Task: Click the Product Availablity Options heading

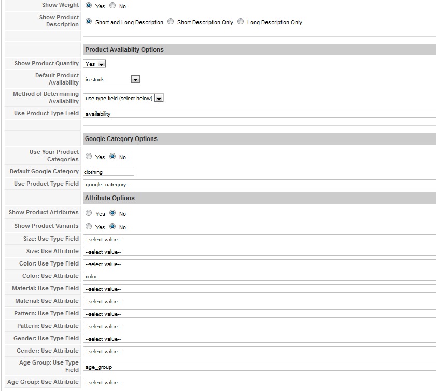Action: pyautogui.click(x=124, y=49)
